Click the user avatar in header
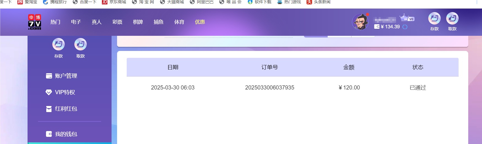Screen dimensions: 482x144 pyautogui.click(x=360, y=22)
